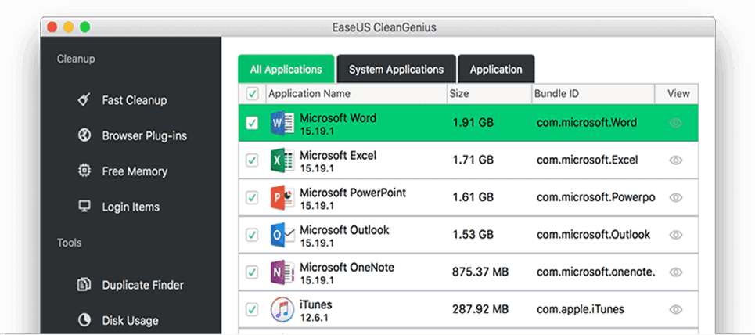The width and height of the screenshot is (755, 335).
Task: Click the 875.37 MB size value
Action: pos(480,272)
